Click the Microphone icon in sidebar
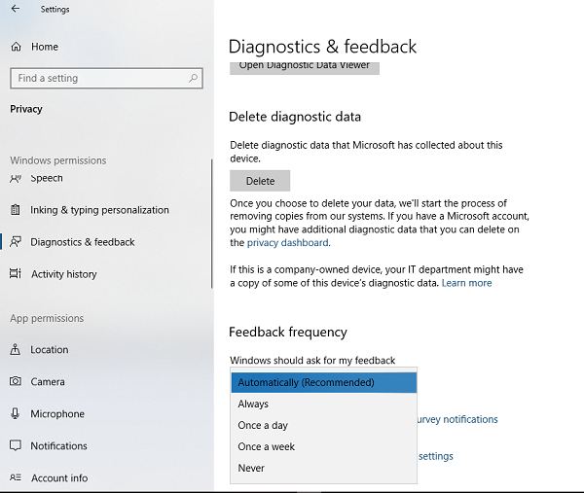The height and width of the screenshot is (493, 584). [x=16, y=414]
